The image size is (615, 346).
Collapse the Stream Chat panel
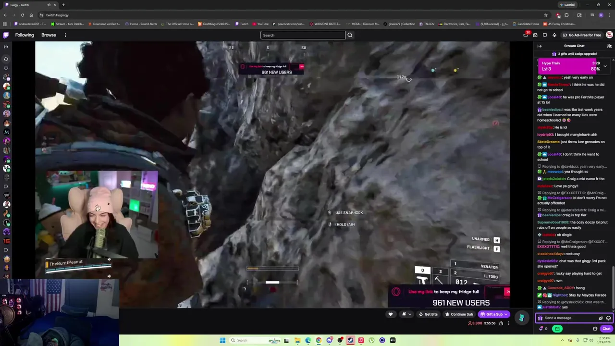(540, 46)
